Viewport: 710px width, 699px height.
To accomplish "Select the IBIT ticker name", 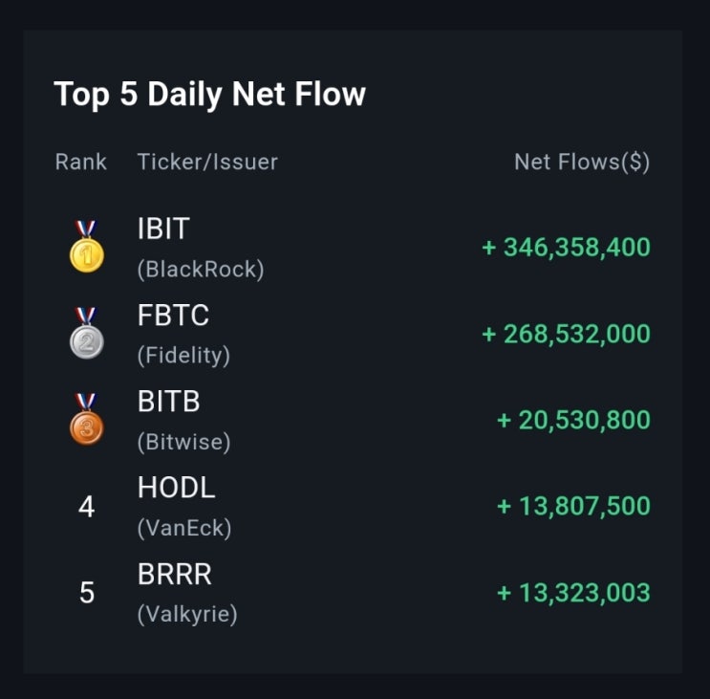I will (x=163, y=229).
